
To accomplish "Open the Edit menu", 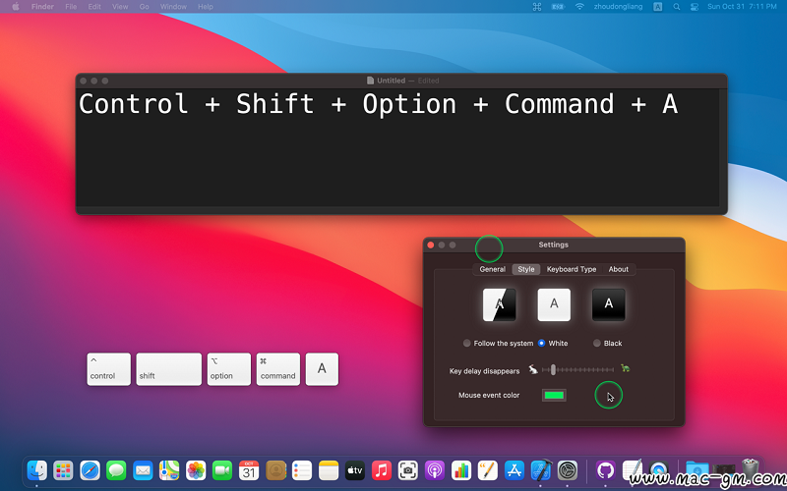I will [94, 7].
